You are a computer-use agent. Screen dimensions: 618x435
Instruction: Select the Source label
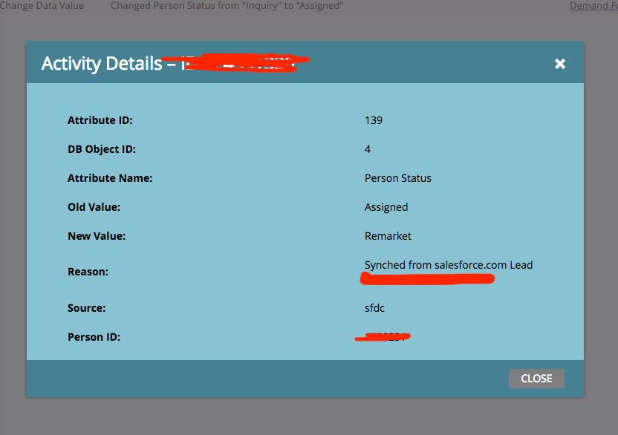tap(87, 308)
